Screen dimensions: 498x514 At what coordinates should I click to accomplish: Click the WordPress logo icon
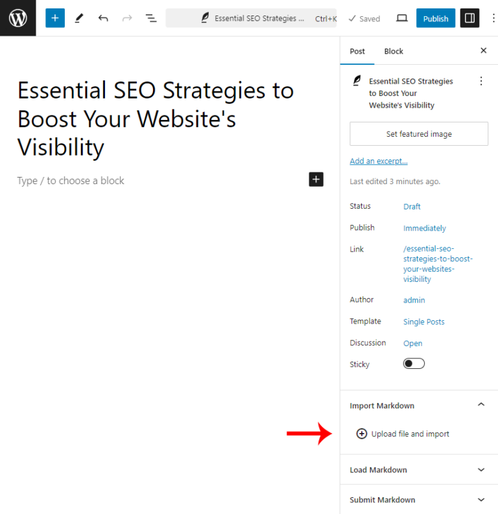pos(18,18)
